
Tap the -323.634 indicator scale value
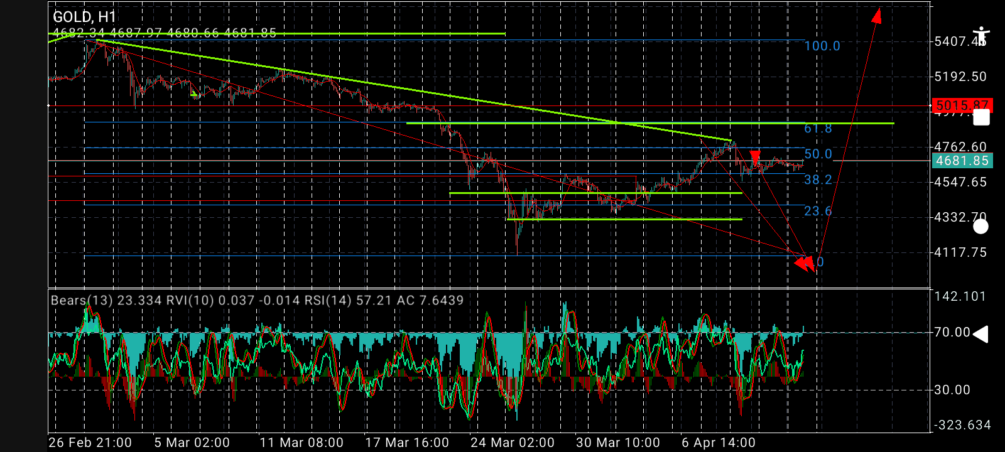coord(962,425)
